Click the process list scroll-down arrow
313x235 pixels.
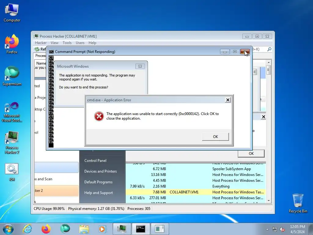pos(269,201)
